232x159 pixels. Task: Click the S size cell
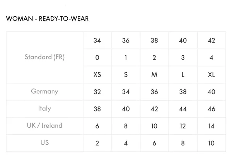pyautogui.click(x=126, y=75)
